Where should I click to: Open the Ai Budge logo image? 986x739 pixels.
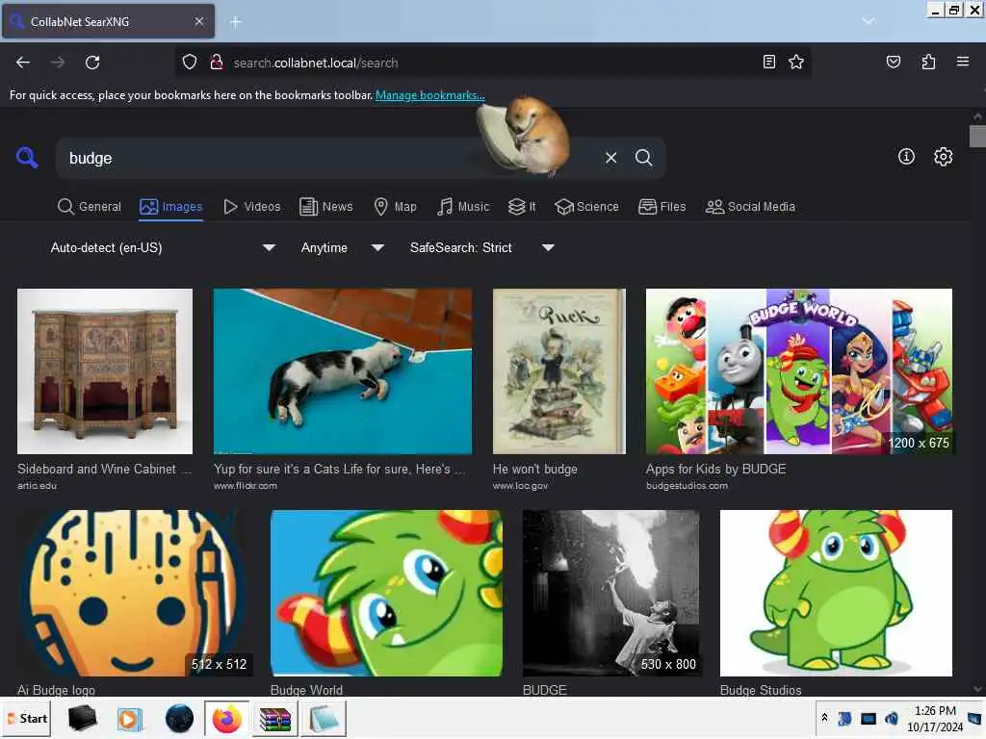tap(134, 593)
